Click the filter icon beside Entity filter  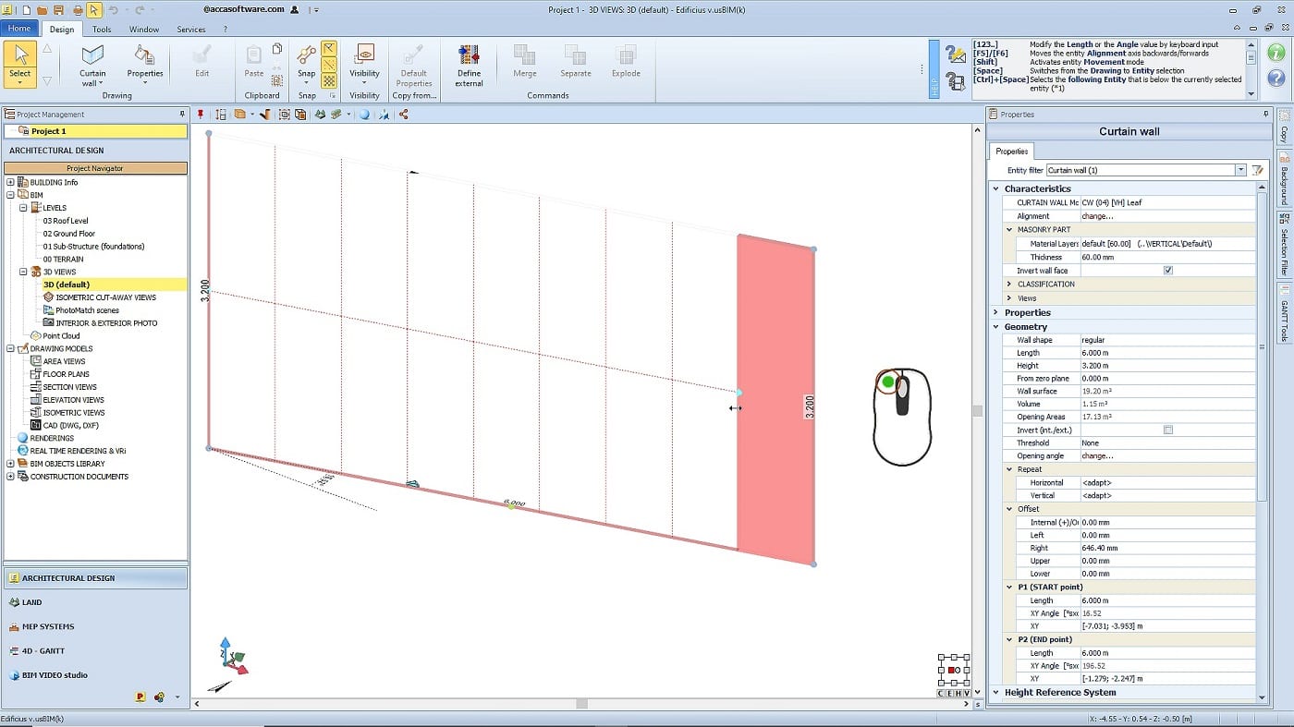1257,170
